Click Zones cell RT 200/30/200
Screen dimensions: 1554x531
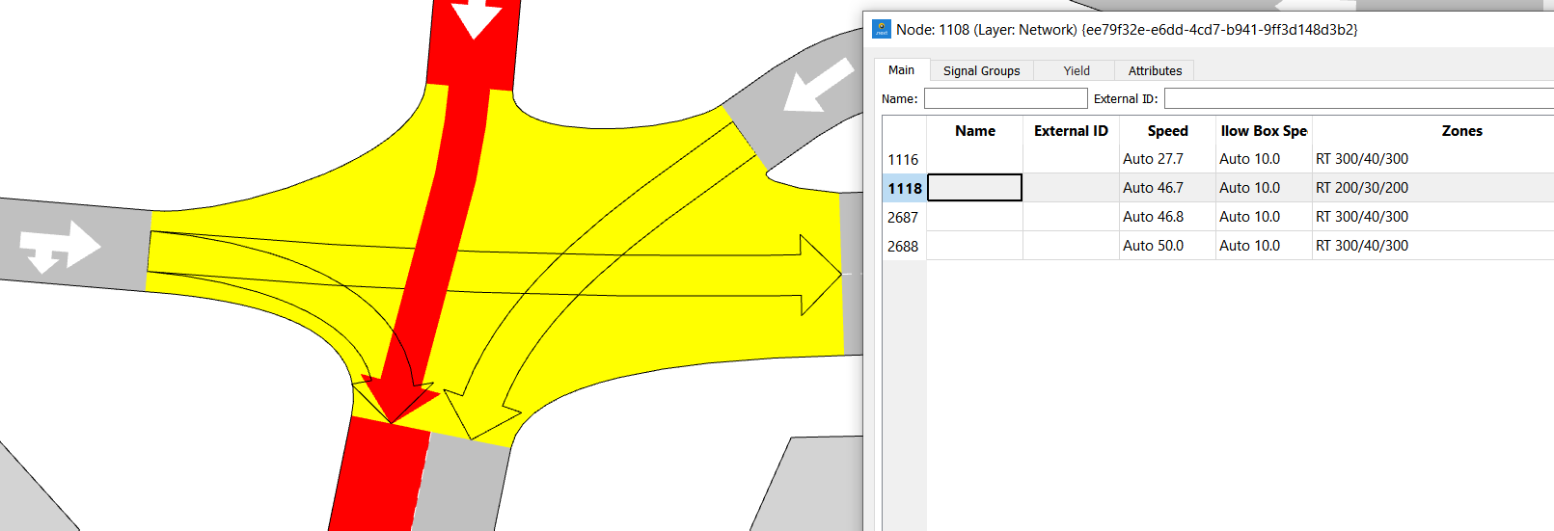click(x=1362, y=188)
